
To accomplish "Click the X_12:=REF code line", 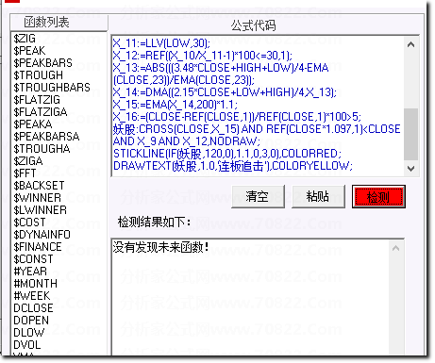I will (203, 56).
